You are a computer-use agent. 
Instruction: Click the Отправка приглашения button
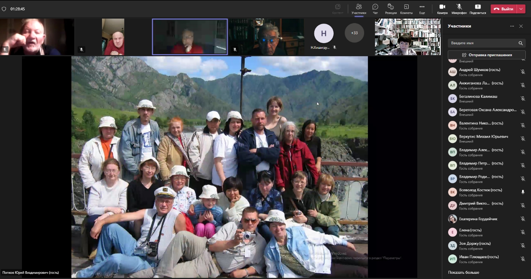(x=486, y=55)
